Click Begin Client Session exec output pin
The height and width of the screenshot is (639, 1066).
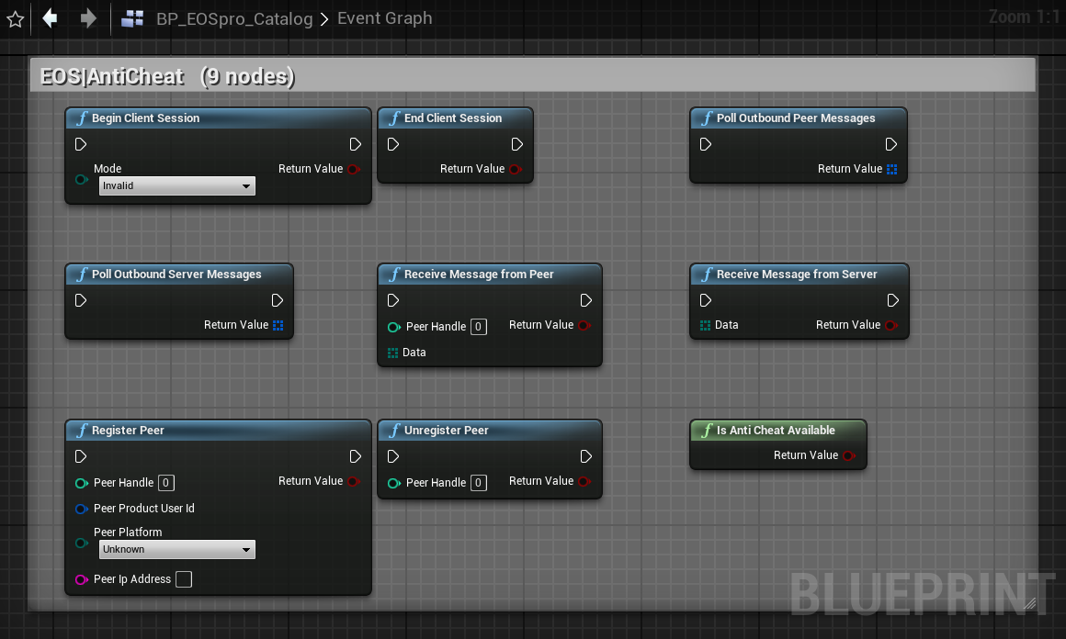(355, 144)
